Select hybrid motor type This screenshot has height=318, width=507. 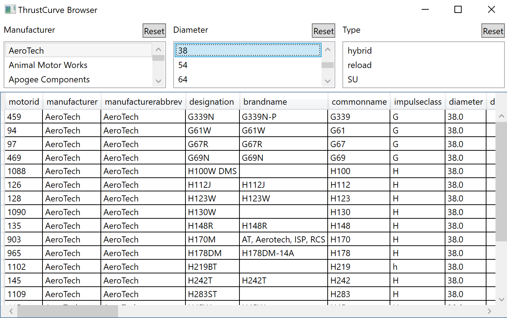pyautogui.click(x=423, y=50)
